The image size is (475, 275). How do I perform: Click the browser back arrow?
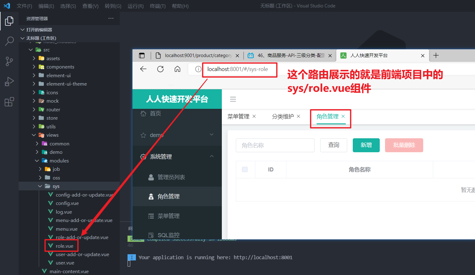coord(143,69)
